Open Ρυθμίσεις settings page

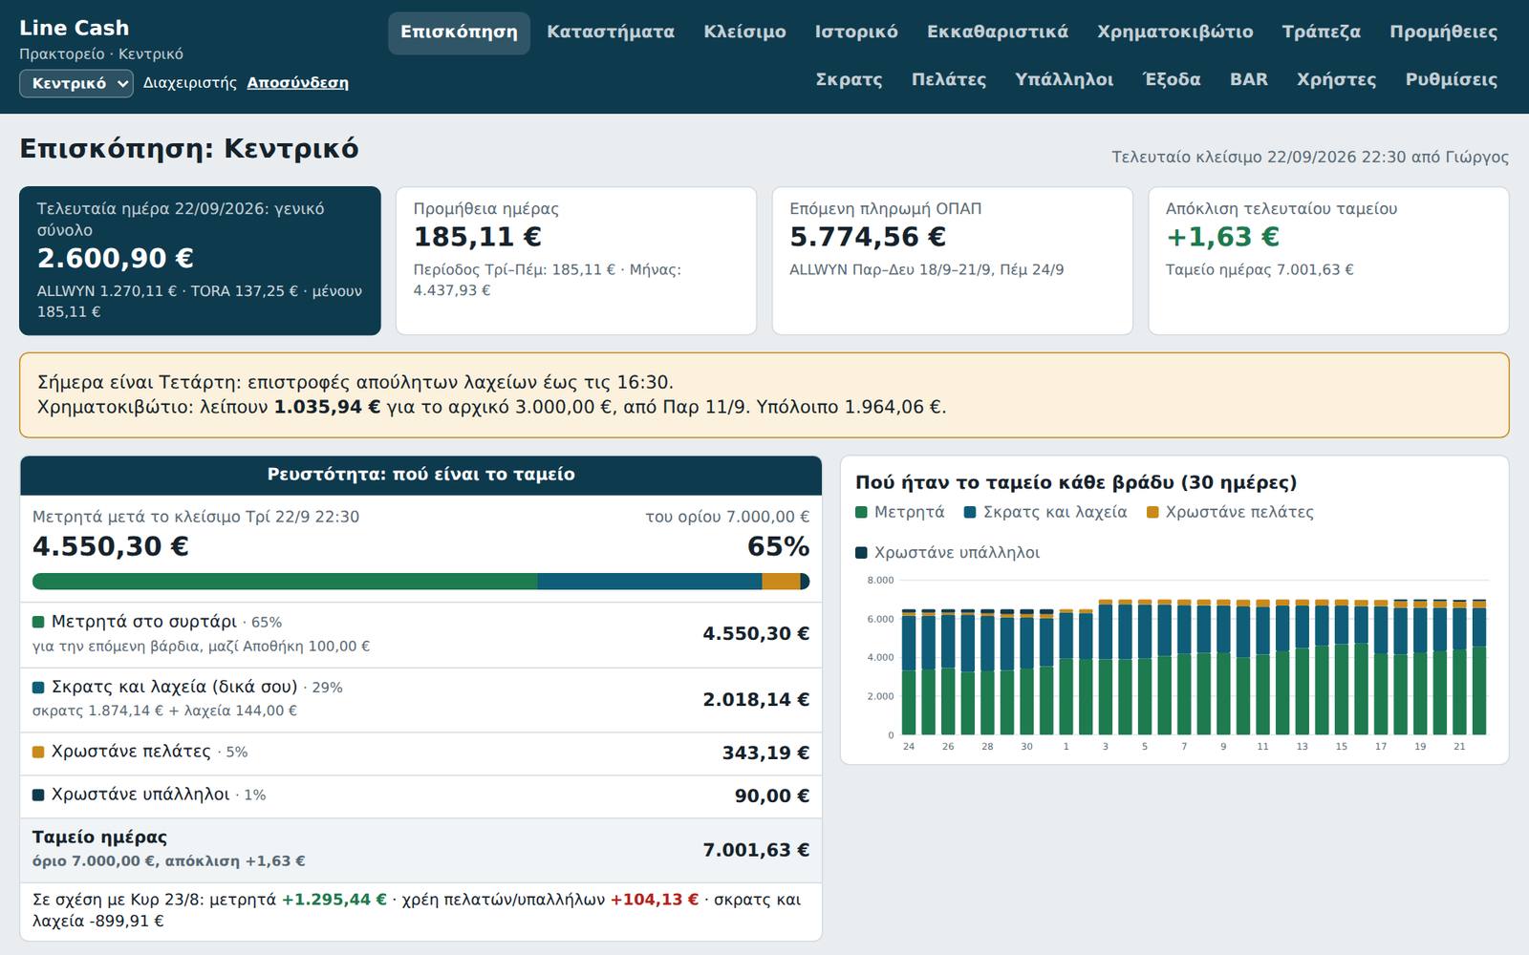point(1451,80)
